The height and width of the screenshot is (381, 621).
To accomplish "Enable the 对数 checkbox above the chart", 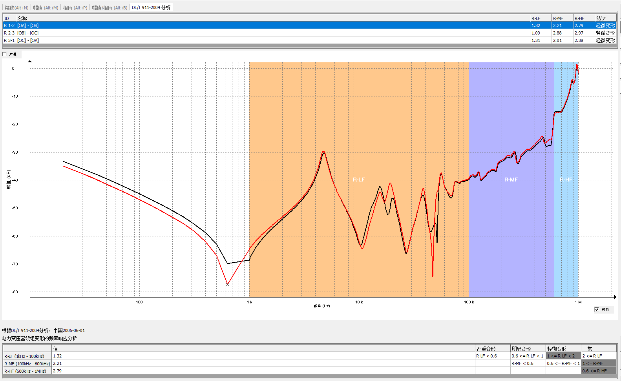I will 5,54.
